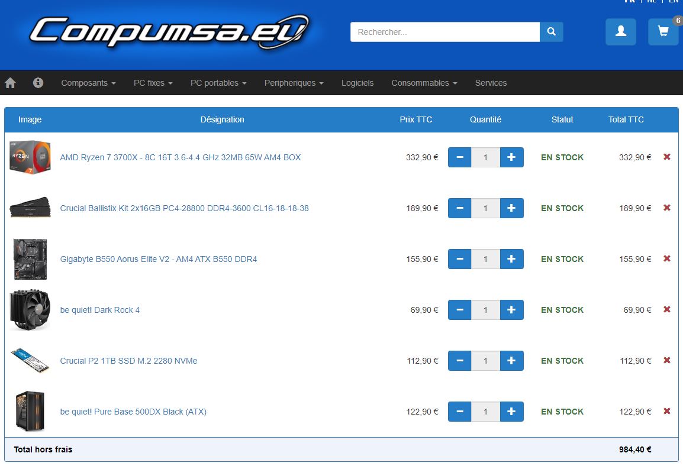Click the Ballistix RAM thumbnail
The width and height of the screenshot is (683, 466).
(30, 208)
